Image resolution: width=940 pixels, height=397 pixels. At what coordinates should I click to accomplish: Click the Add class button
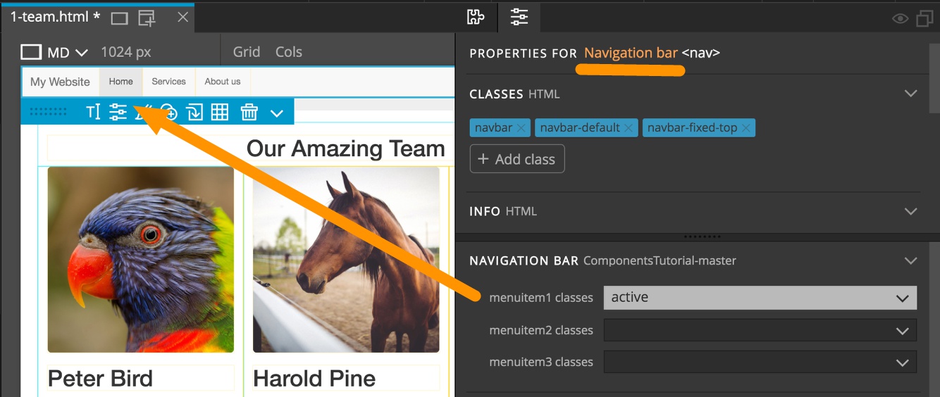517,159
